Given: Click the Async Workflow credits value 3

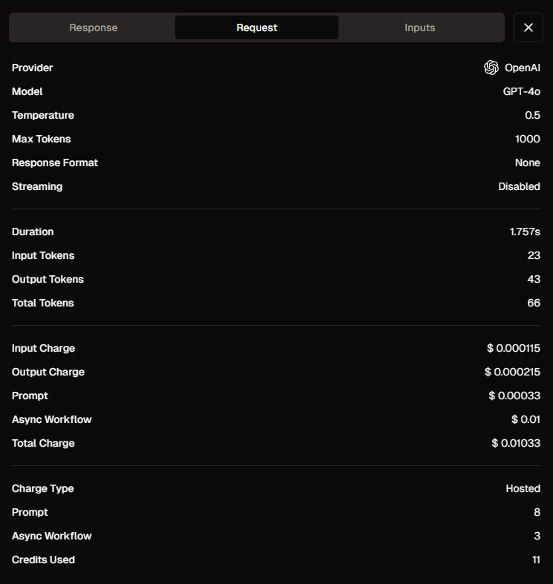Looking at the screenshot, I should pyautogui.click(x=537, y=536).
